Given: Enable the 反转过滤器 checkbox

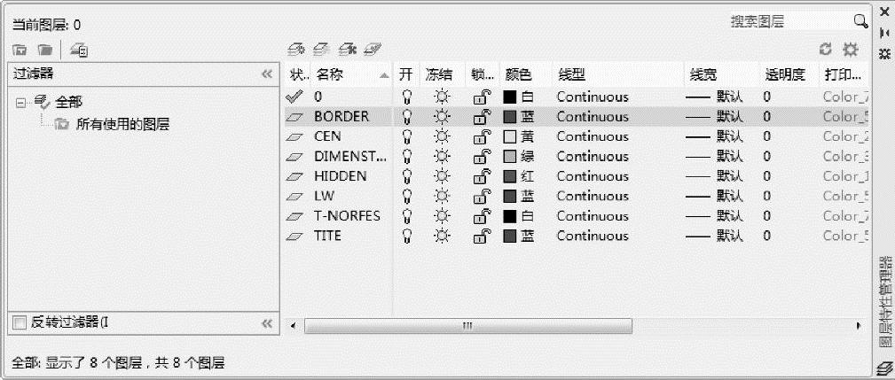Looking at the screenshot, I should click(x=20, y=324).
